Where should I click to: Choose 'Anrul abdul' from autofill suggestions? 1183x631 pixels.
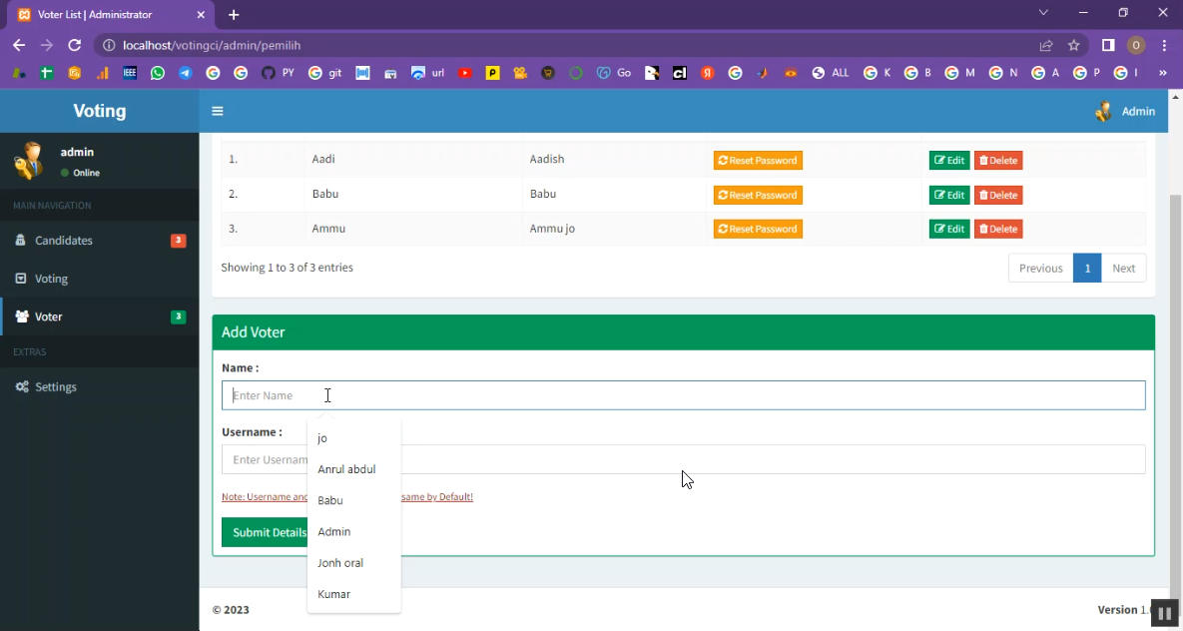click(346, 469)
